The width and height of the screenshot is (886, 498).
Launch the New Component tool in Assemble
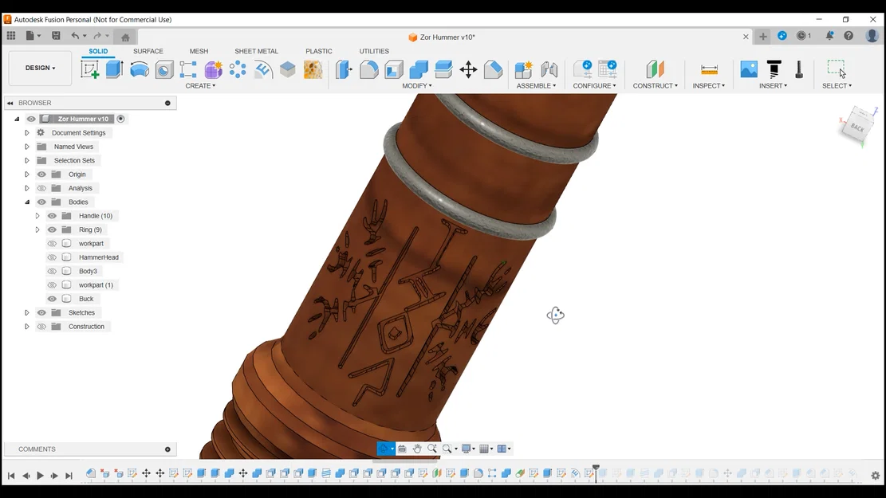click(x=523, y=71)
